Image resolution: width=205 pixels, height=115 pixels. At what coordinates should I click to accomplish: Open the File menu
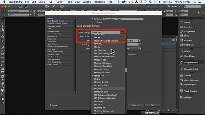click(x=27, y=2)
